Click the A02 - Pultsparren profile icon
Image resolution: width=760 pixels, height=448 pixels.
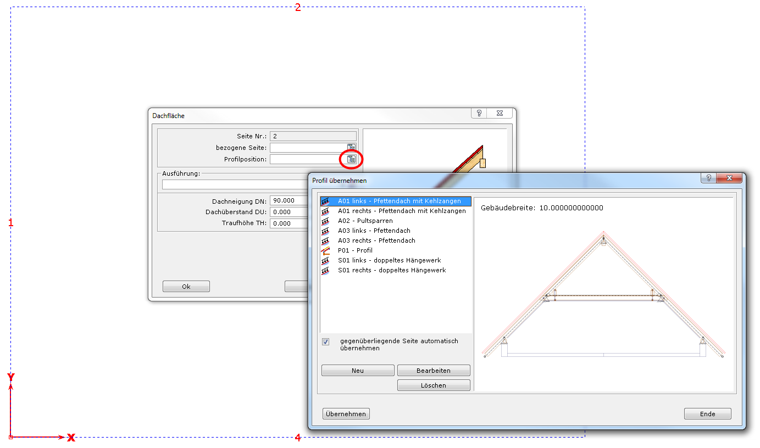pos(325,221)
